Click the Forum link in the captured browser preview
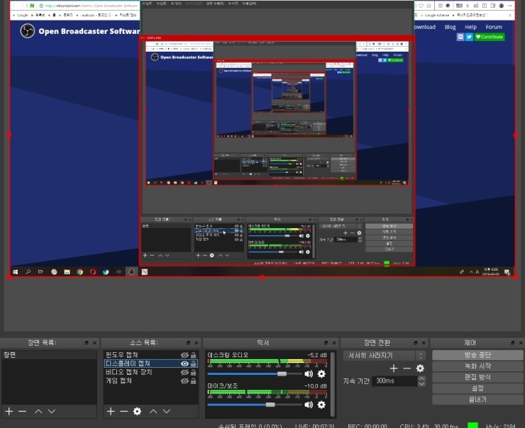The image size is (525, 428). [x=494, y=27]
